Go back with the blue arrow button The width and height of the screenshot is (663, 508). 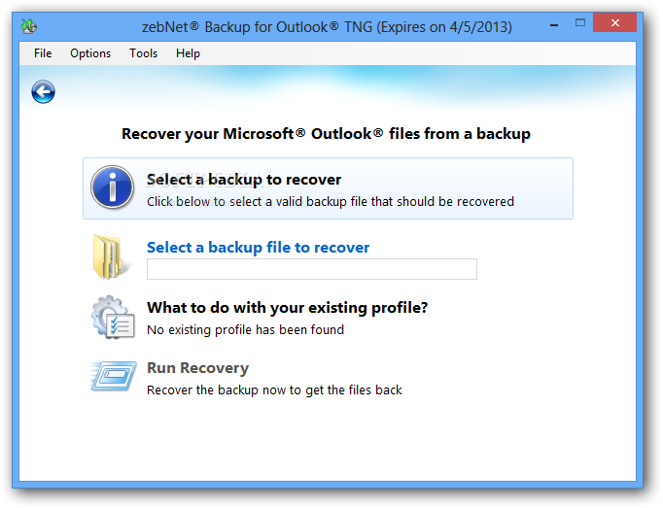(43, 91)
